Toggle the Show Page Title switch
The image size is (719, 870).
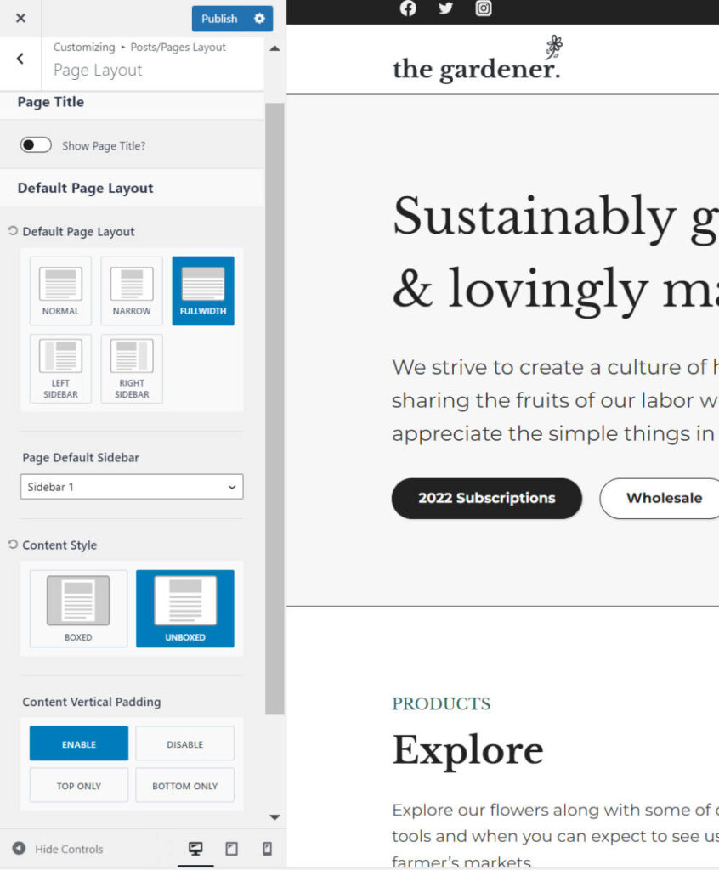coord(36,145)
